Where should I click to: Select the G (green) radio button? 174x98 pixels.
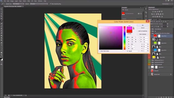(128, 47)
